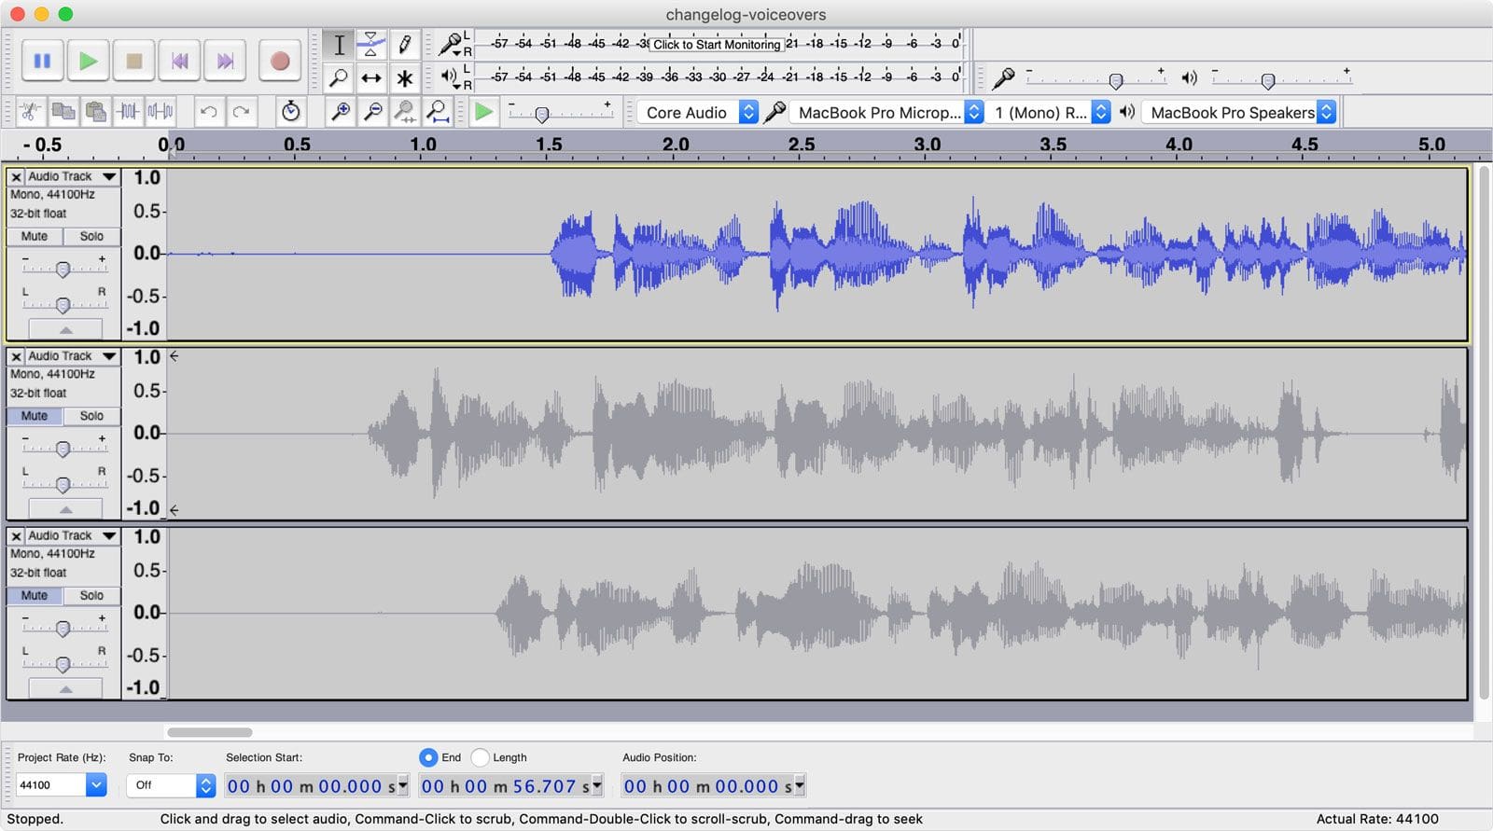Select the Multi-Tool asterisk

pyautogui.click(x=403, y=77)
